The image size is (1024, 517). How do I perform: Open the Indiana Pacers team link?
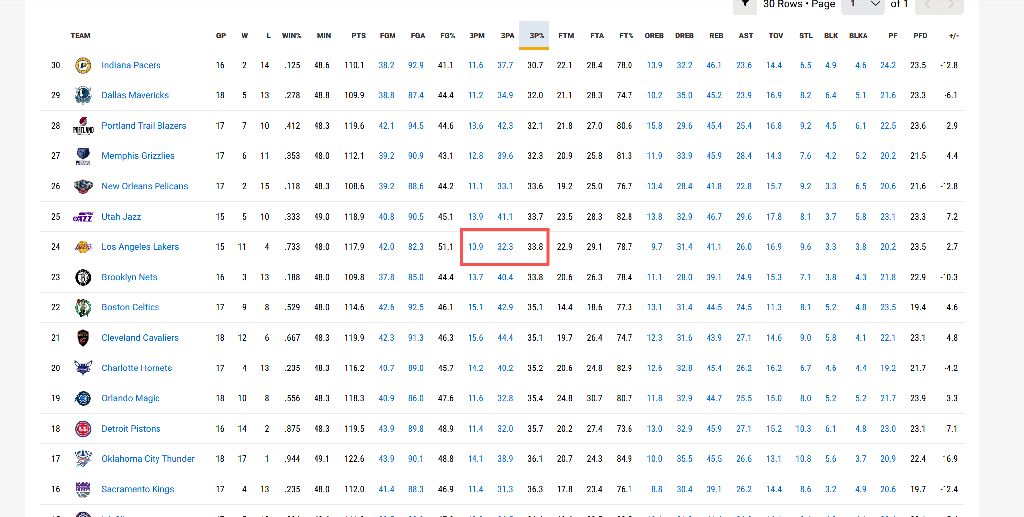(x=131, y=65)
